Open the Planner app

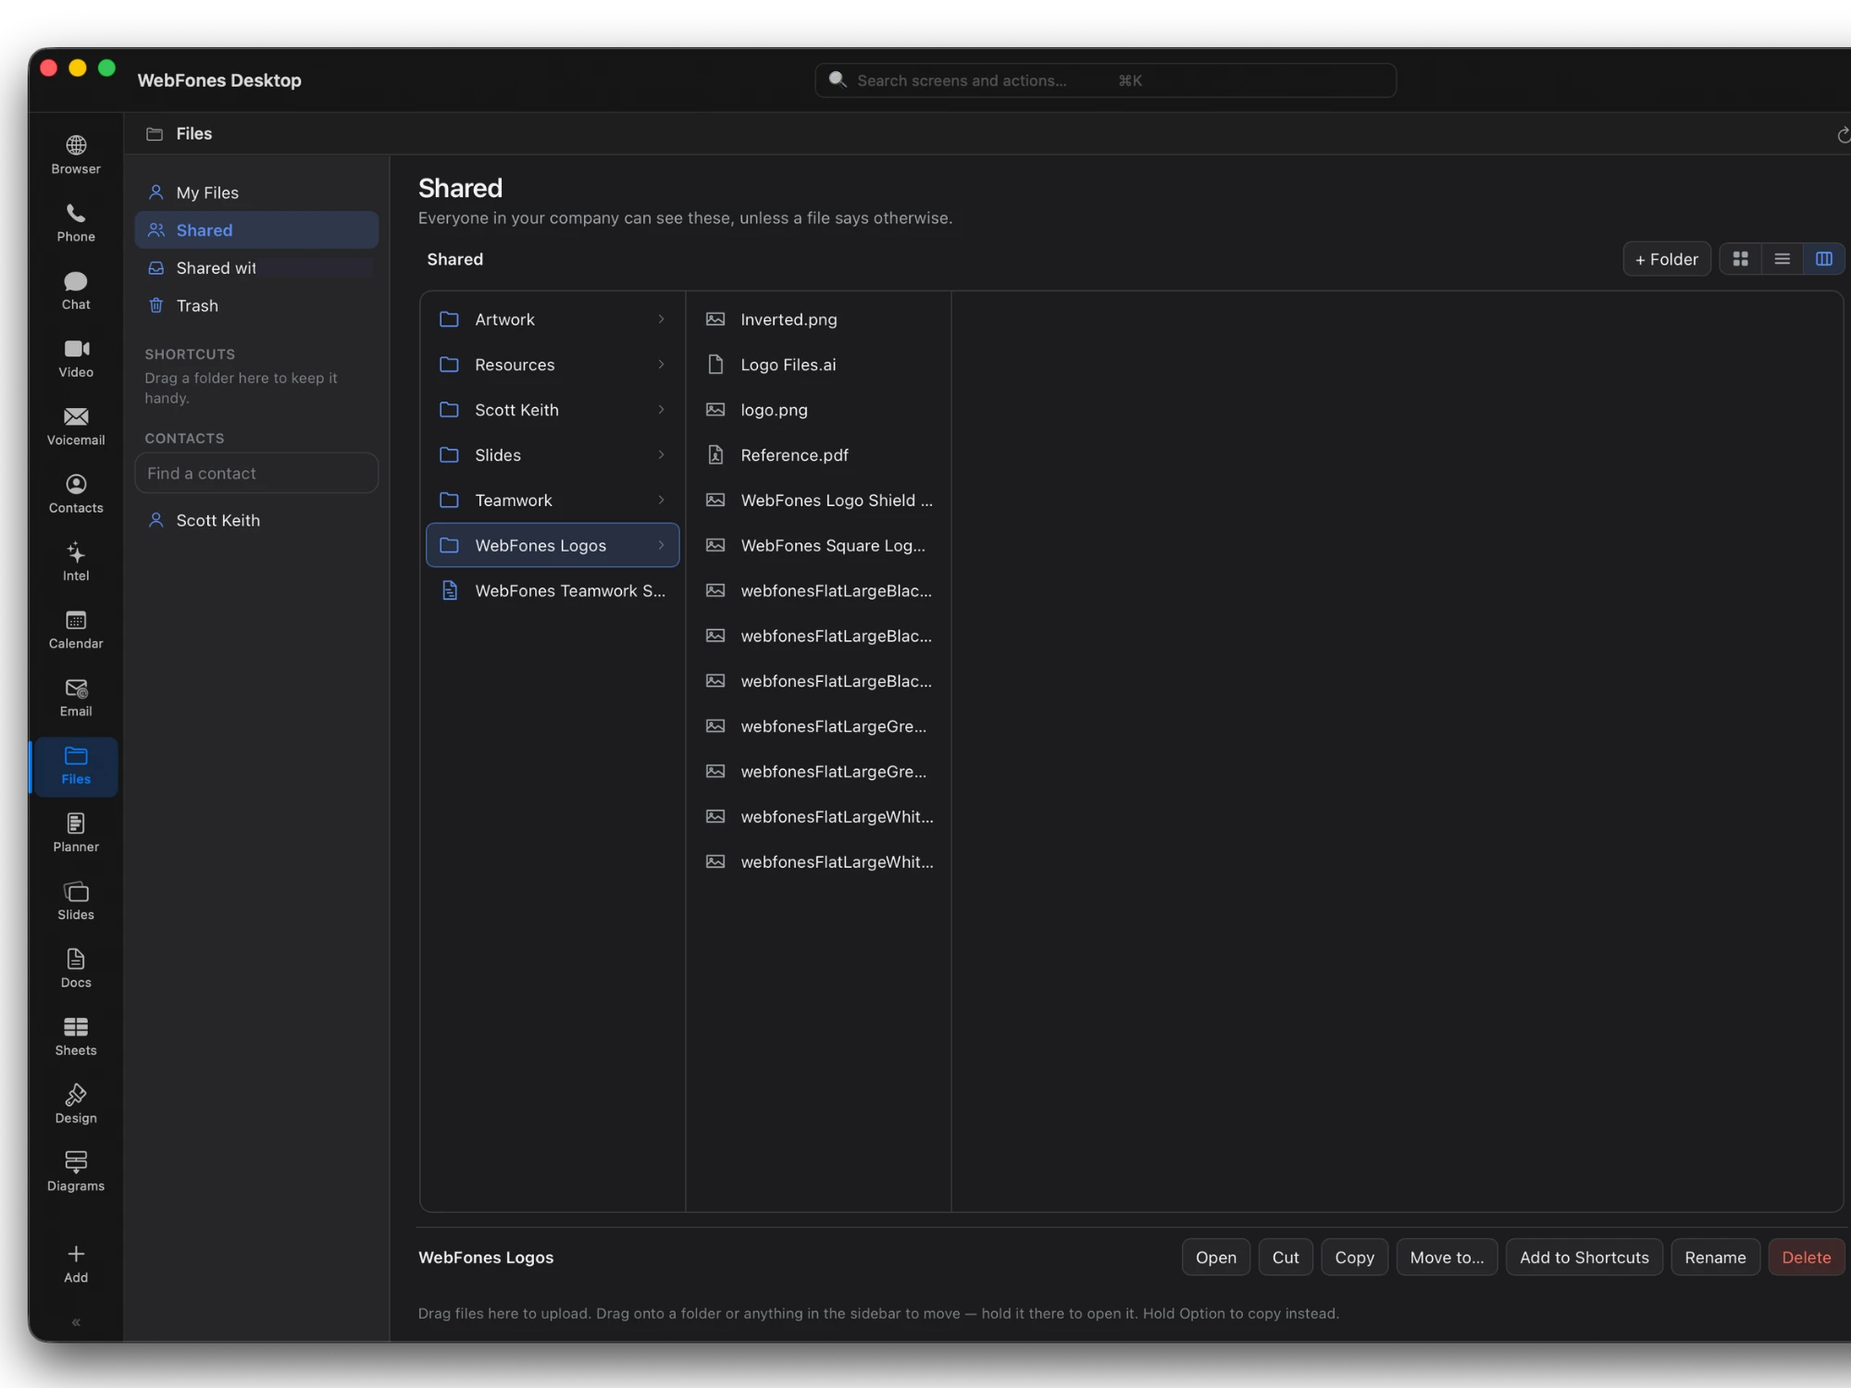click(x=76, y=834)
